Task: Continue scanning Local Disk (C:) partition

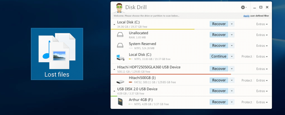Action: 219,56
